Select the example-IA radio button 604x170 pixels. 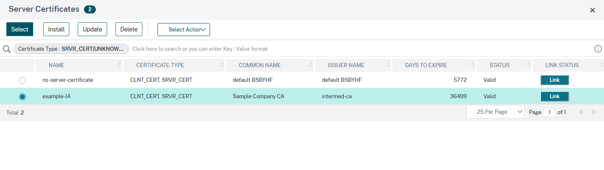coord(23,97)
